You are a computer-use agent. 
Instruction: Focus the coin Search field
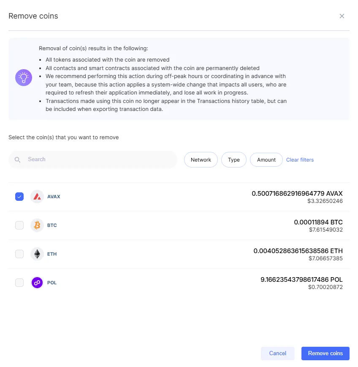point(93,159)
